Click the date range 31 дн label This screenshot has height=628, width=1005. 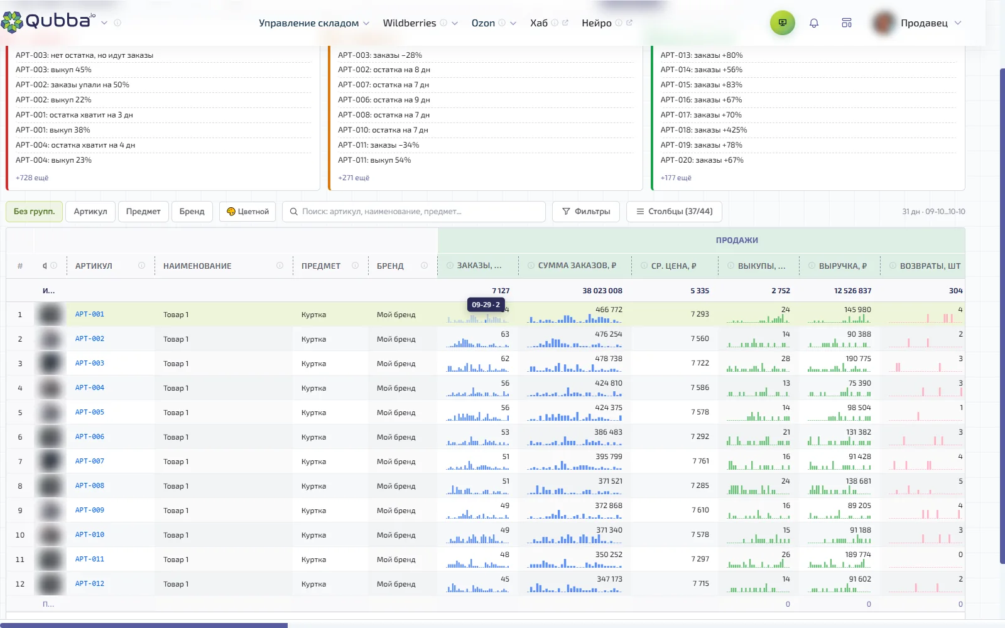933,212
